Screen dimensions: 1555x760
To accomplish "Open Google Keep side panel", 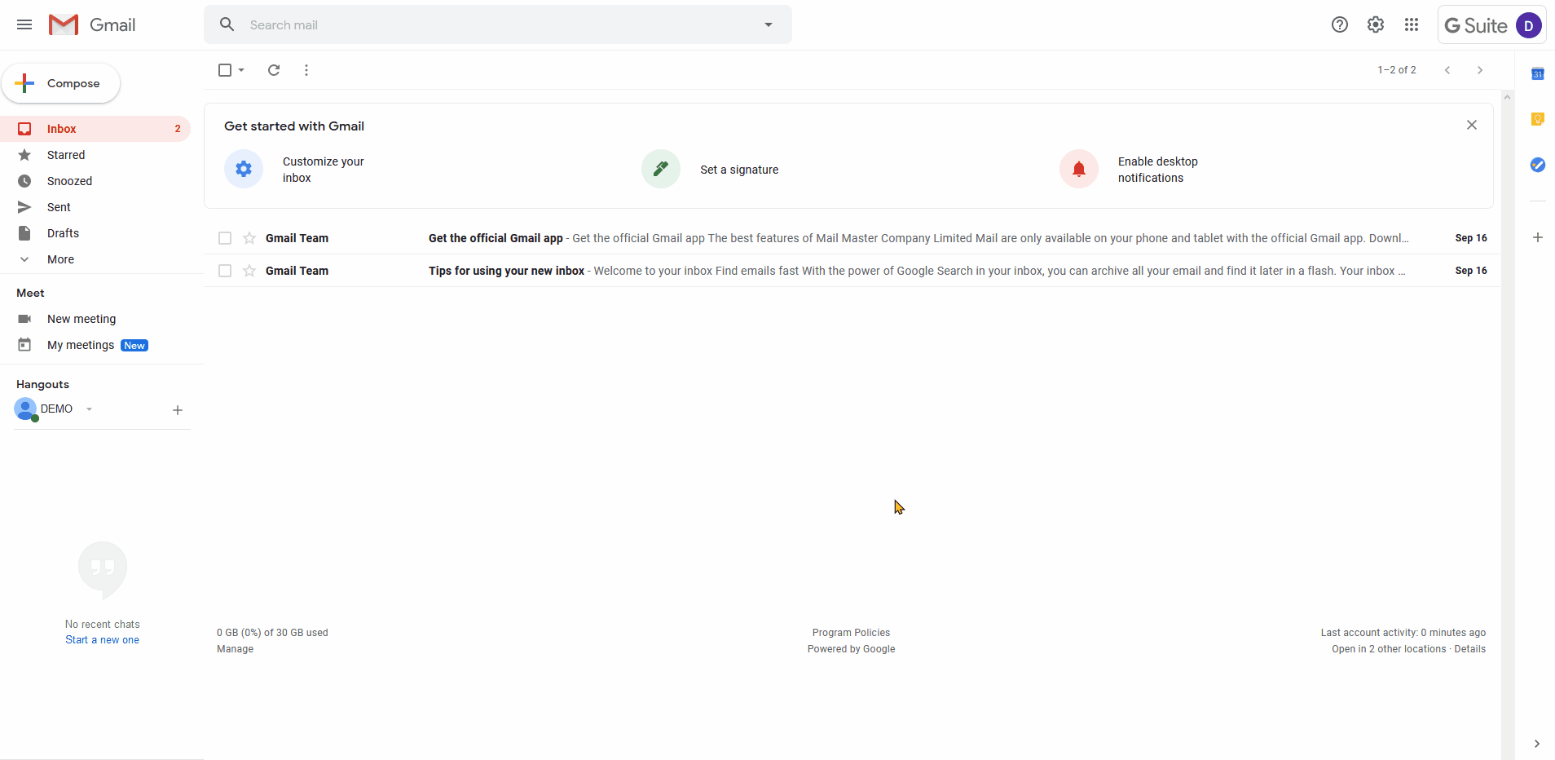I will [1538, 119].
